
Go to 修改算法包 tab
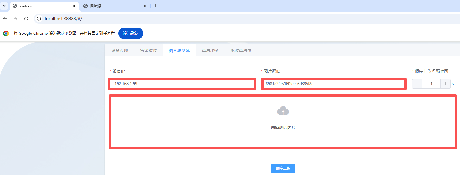(241, 50)
